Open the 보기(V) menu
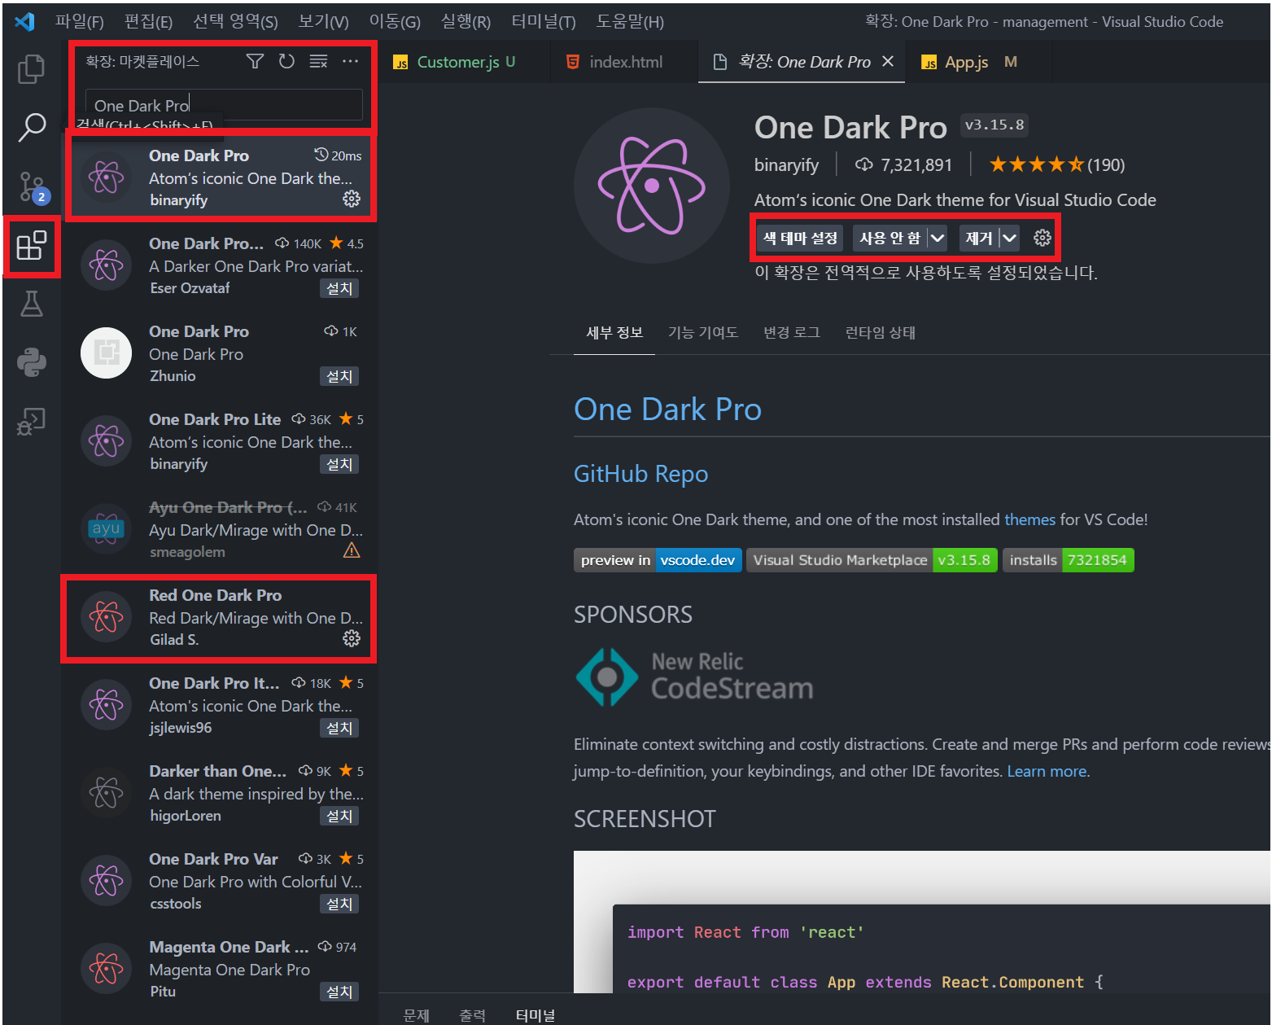The image size is (1272, 1025). (x=323, y=22)
